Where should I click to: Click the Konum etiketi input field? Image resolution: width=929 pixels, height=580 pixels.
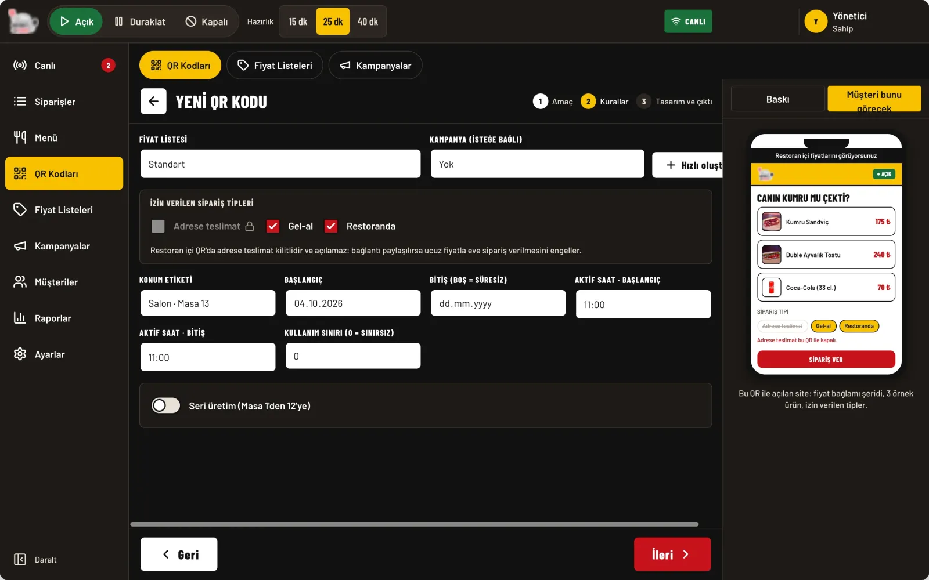point(208,303)
